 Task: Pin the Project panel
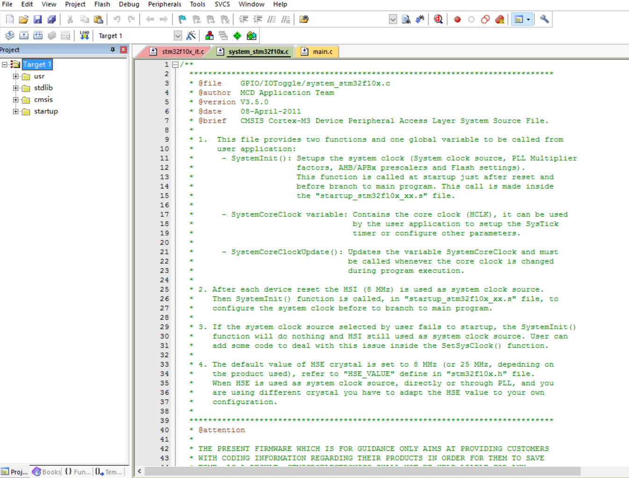113,50
